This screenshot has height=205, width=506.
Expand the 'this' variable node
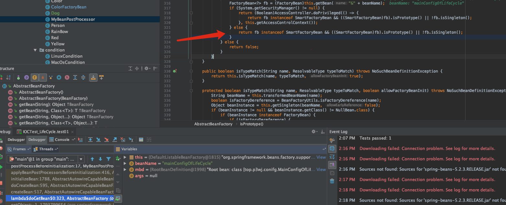(x=125, y=157)
